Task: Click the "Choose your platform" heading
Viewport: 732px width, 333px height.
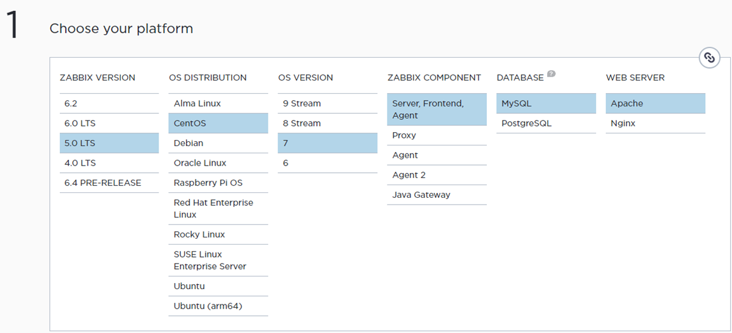Action: [x=121, y=29]
